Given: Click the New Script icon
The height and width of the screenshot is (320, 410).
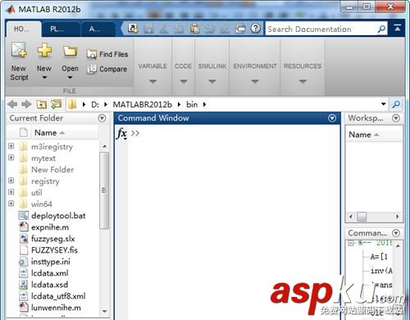Looking at the screenshot, I should click(19, 50).
